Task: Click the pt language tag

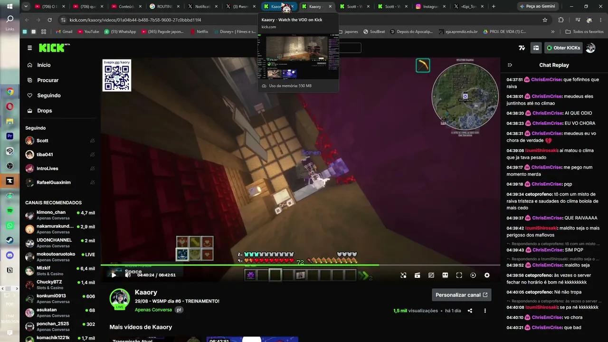Action: (179, 310)
